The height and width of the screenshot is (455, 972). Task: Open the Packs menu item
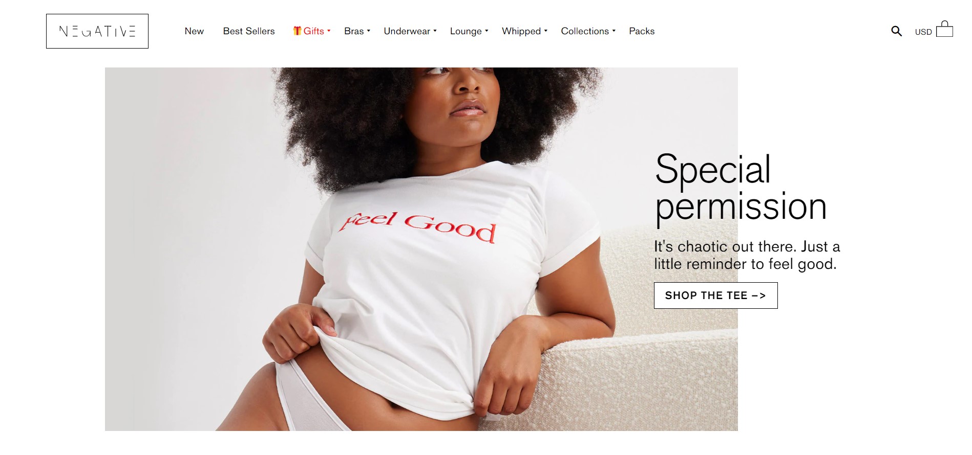coord(642,31)
